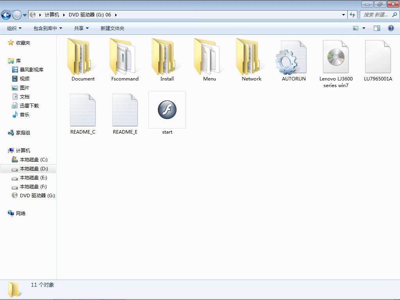Click the 新建文件夹 button
Screen dimensions: 400x300
click(x=112, y=28)
